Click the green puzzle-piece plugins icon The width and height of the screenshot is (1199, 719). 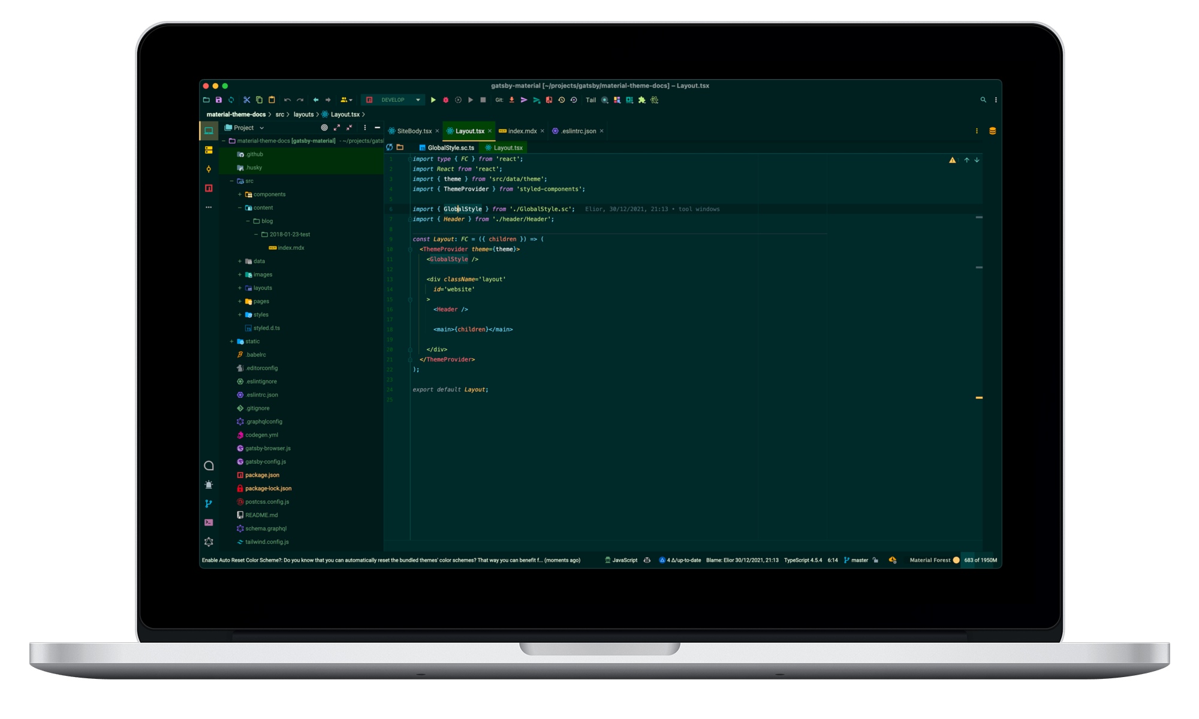642,100
